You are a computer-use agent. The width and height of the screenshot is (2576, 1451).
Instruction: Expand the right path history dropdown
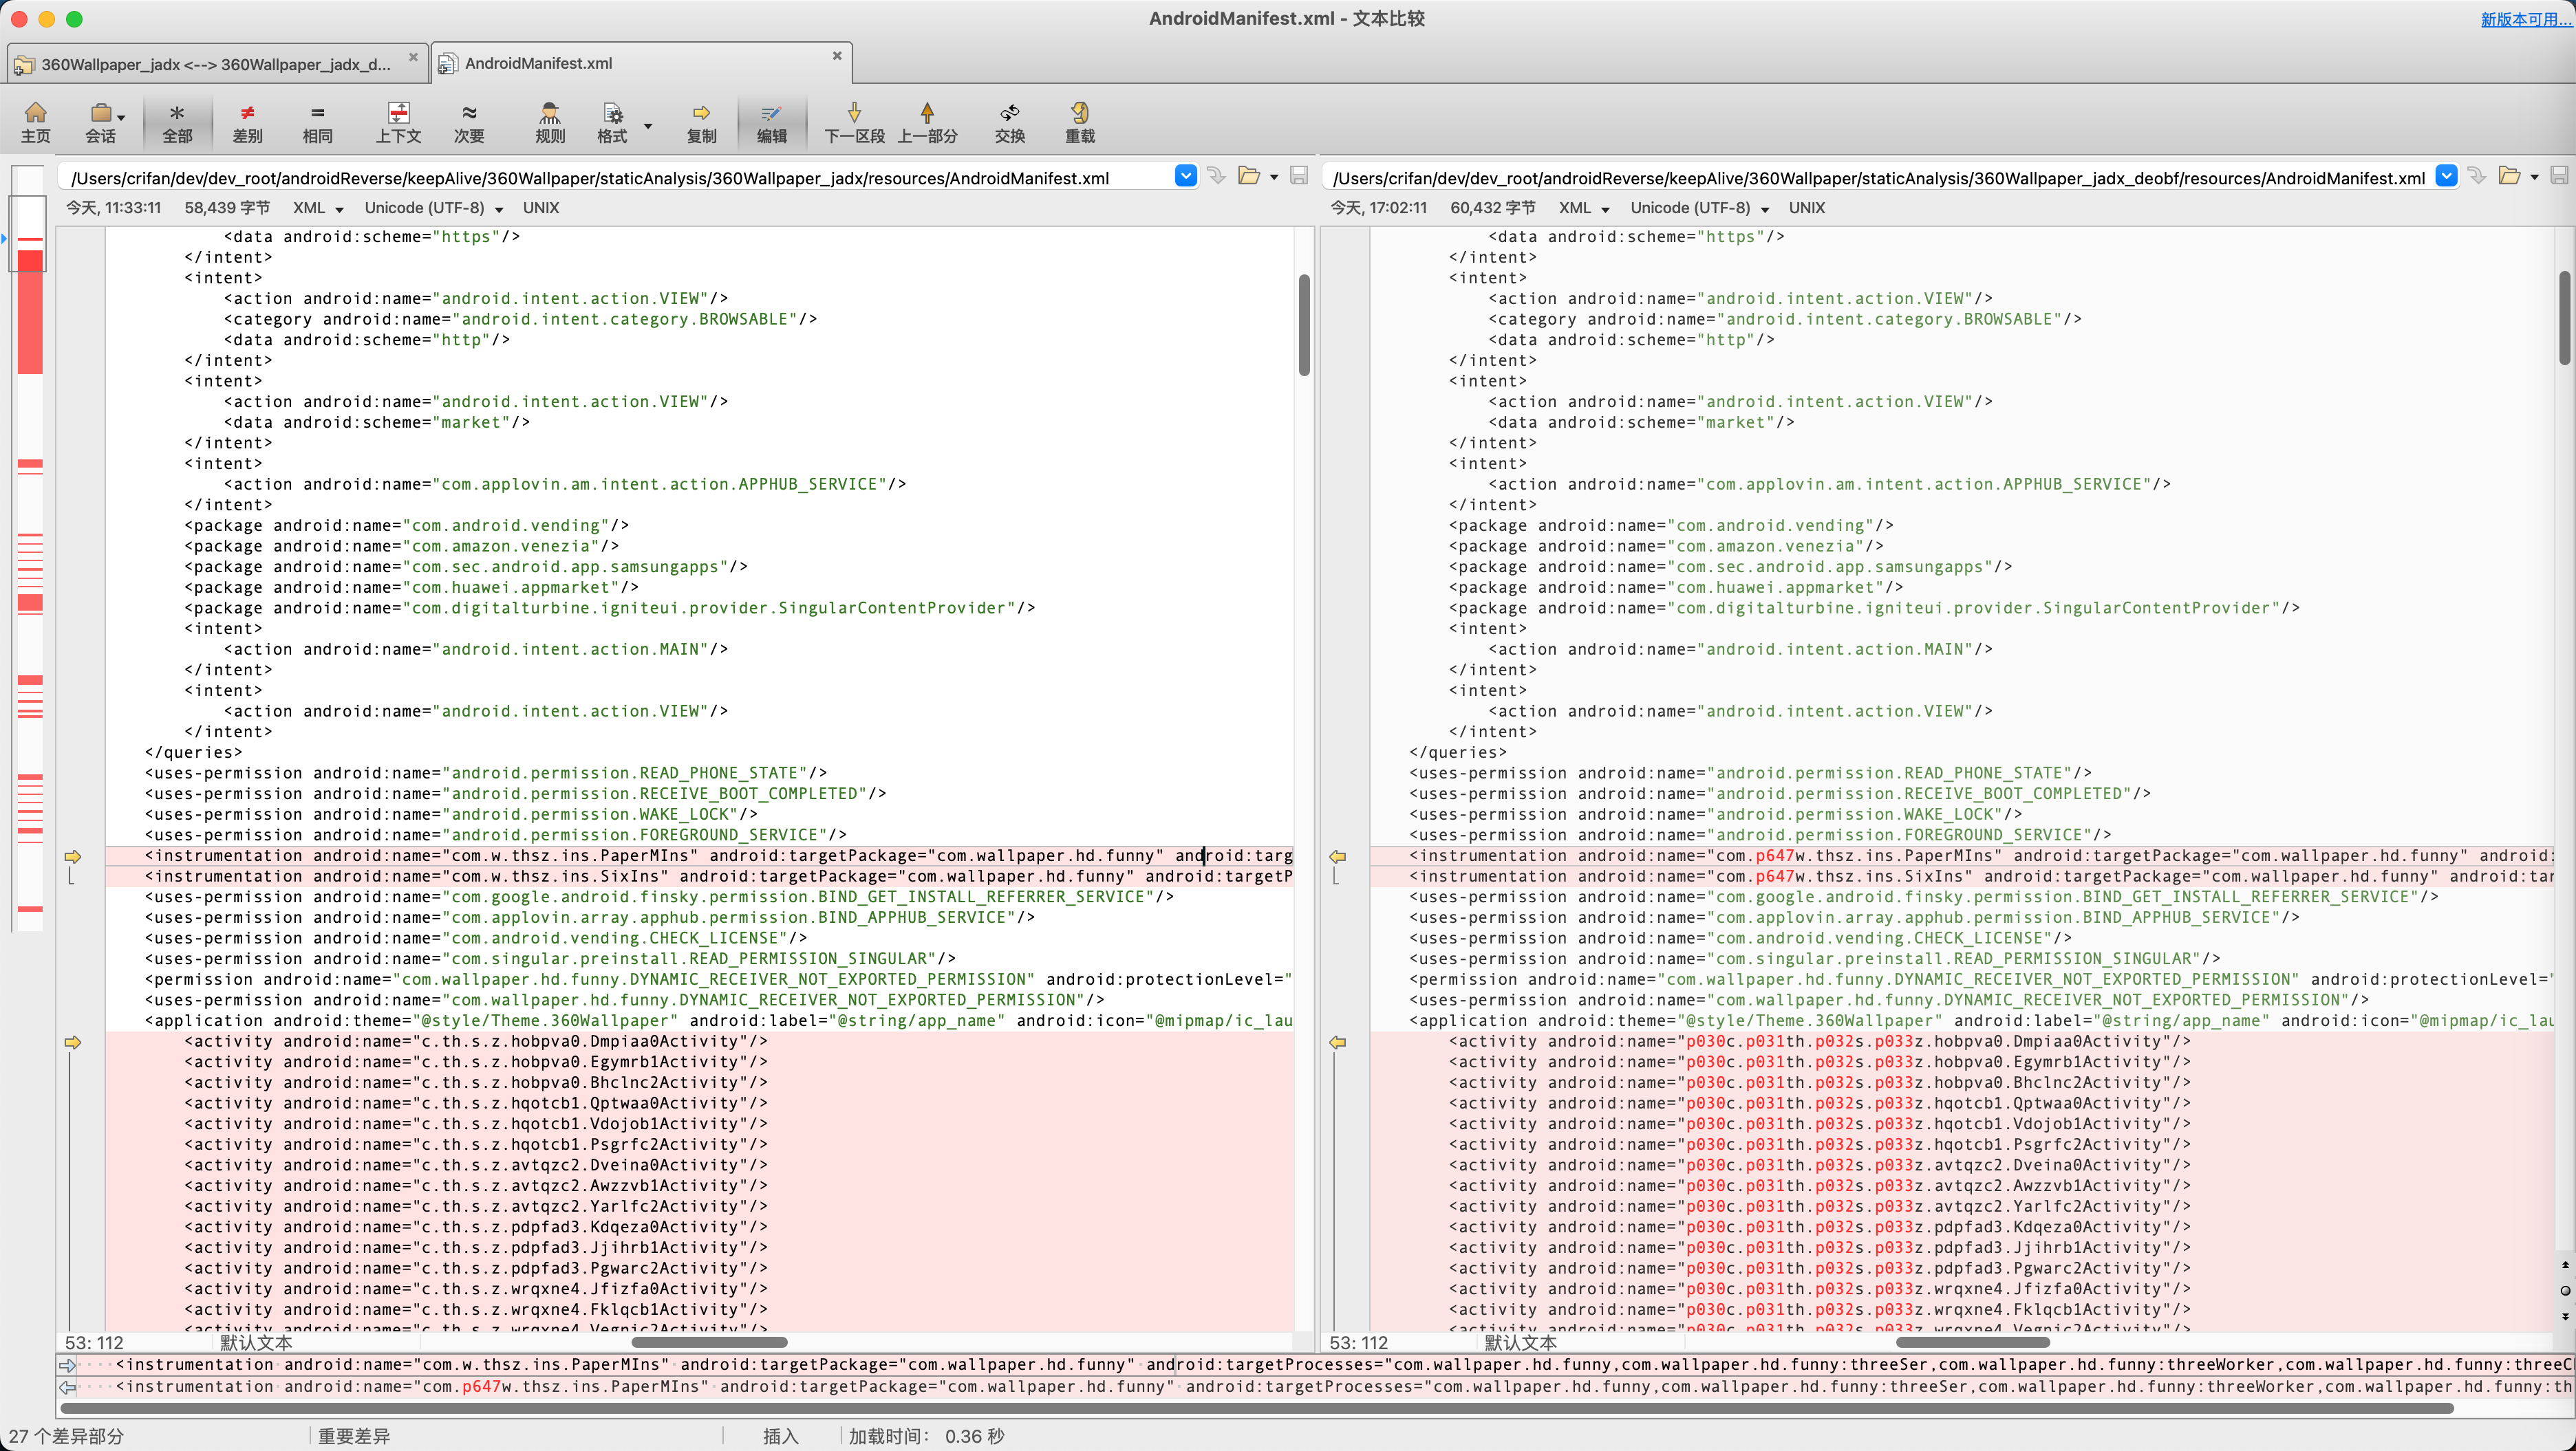(2446, 176)
